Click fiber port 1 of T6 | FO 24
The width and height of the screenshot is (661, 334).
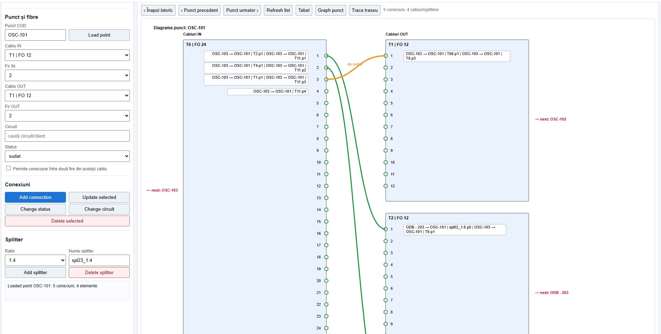326,56
